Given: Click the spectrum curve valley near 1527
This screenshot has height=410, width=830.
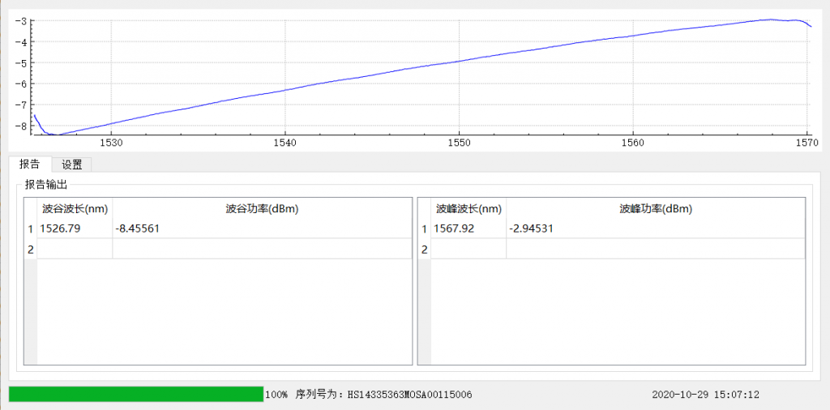Looking at the screenshot, I should tap(56, 135).
